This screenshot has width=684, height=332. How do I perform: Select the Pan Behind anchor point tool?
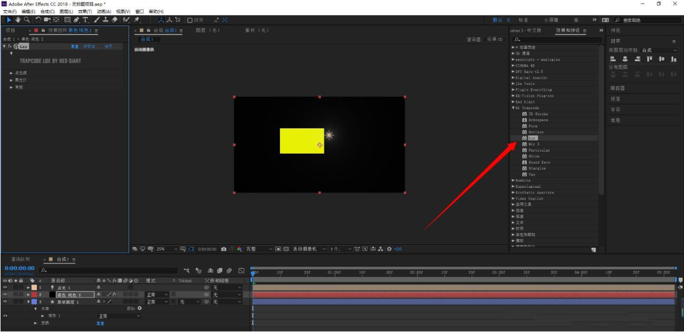pyautogui.click(x=56, y=20)
